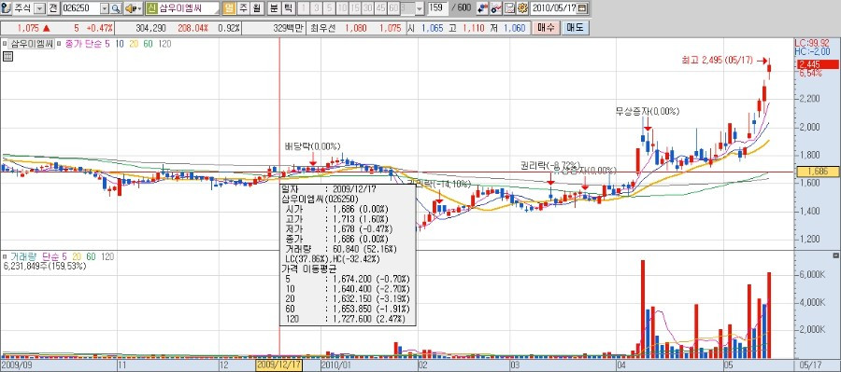Click the 매수 buy button
This screenshot has width=841, height=372.
[x=546, y=28]
